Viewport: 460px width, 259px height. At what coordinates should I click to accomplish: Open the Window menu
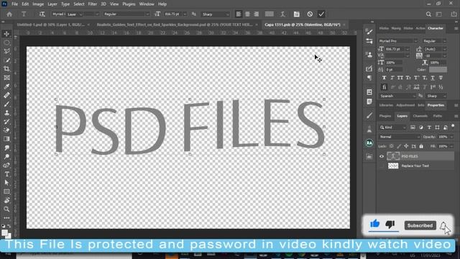147,4
